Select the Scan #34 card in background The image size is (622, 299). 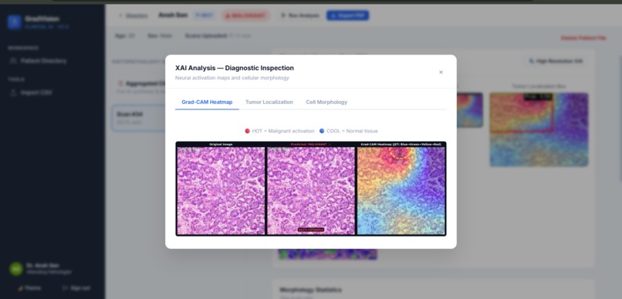tap(139, 118)
